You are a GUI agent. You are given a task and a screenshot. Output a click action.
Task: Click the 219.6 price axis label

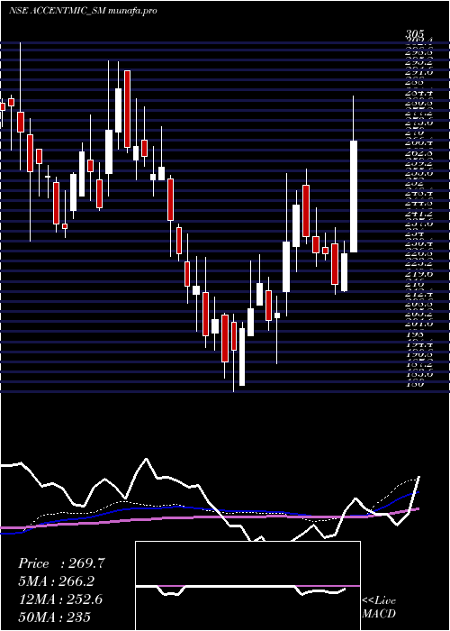pyautogui.click(x=420, y=273)
